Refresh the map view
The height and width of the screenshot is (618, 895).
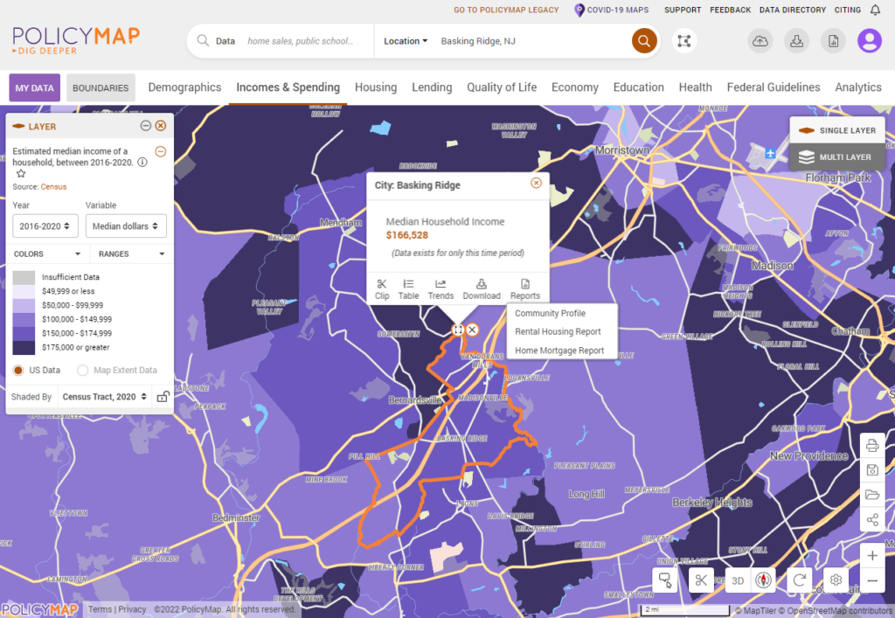tap(799, 580)
